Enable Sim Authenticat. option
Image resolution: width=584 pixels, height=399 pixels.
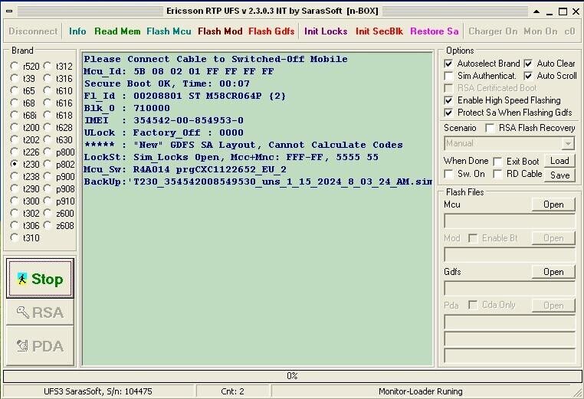coord(449,76)
